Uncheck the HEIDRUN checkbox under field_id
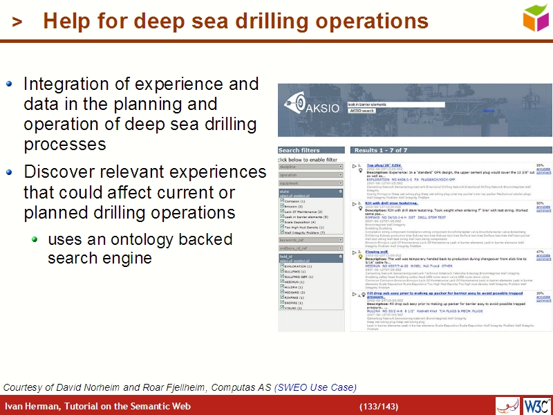Image resolution: width=553 pixels, height=415 pixels. tap(281, 281)
